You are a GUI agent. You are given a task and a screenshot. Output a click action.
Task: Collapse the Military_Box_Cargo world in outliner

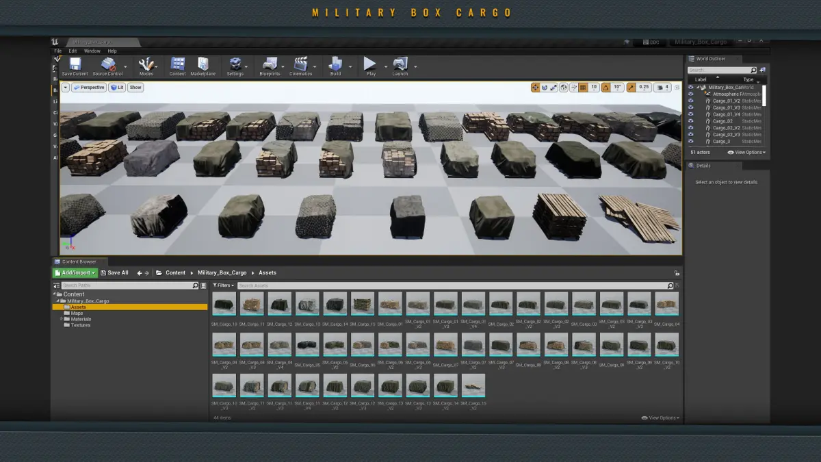pyautogui.click(x=699, y=88)
